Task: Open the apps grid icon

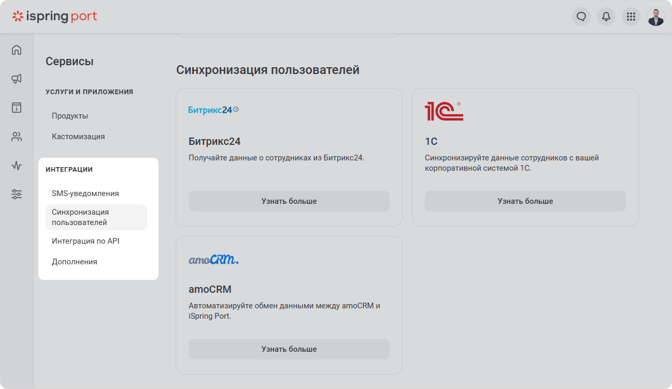Action: (x=631, y=17)
